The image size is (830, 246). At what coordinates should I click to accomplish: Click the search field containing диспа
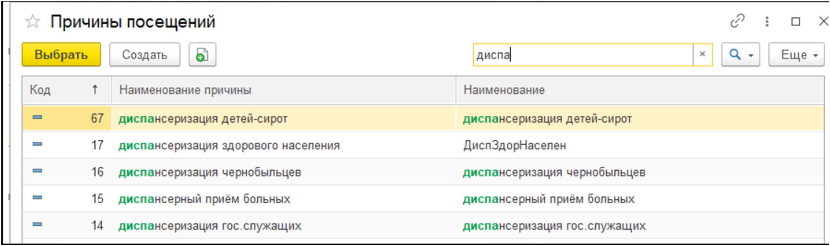click(582, 55)
